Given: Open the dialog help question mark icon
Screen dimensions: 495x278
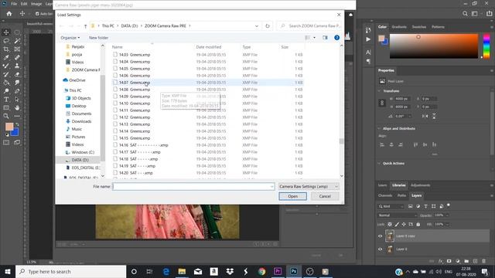Looking at the screenshot, I should [x=337, y=38].
